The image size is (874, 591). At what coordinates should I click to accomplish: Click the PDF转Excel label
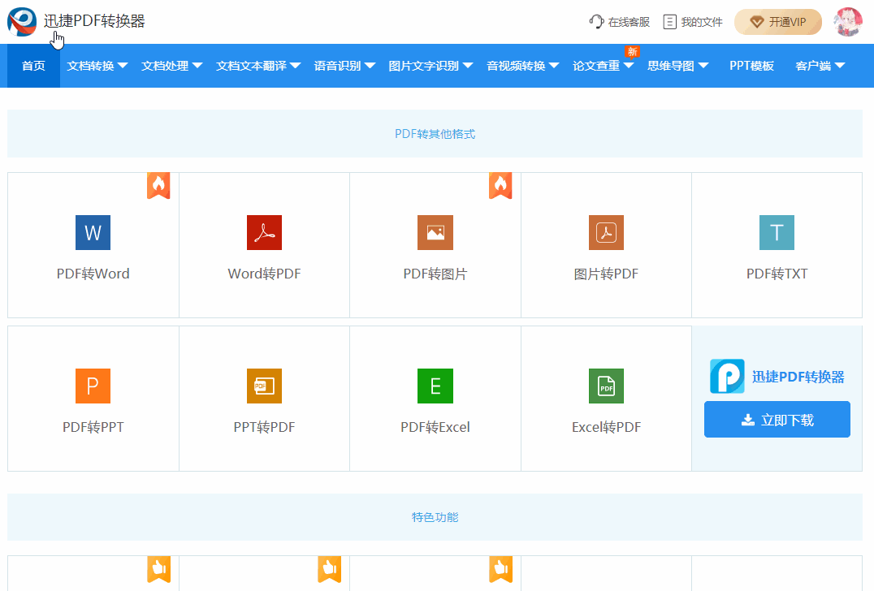coord(435,427)
